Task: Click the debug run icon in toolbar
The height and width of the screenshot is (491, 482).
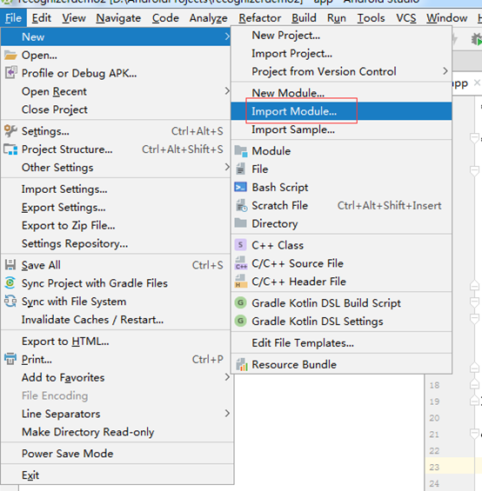Action: (x=477, y=39)
